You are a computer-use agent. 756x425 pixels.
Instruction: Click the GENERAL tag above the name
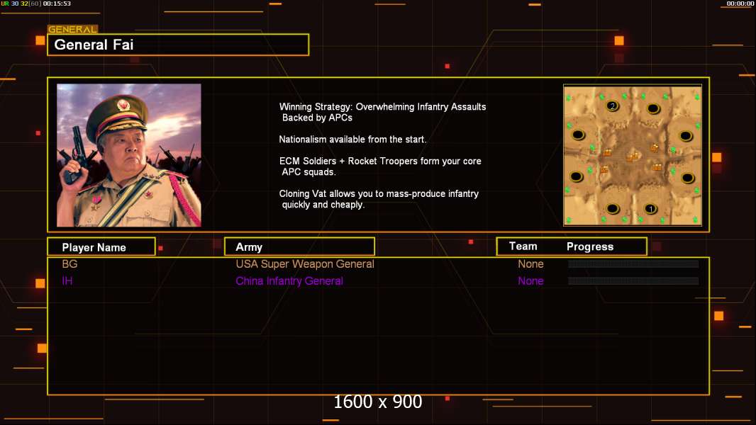[x=72, y=29]
